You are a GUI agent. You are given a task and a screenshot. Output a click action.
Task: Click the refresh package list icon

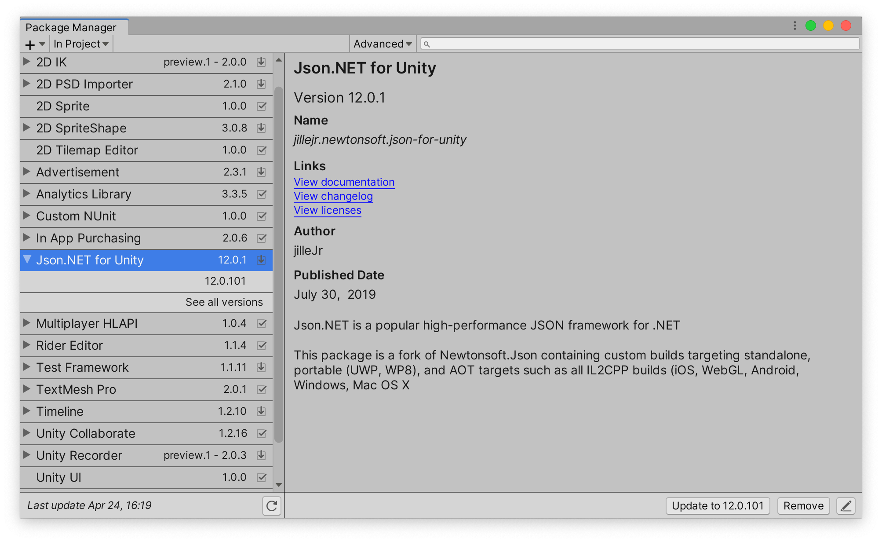coord(272,506)
